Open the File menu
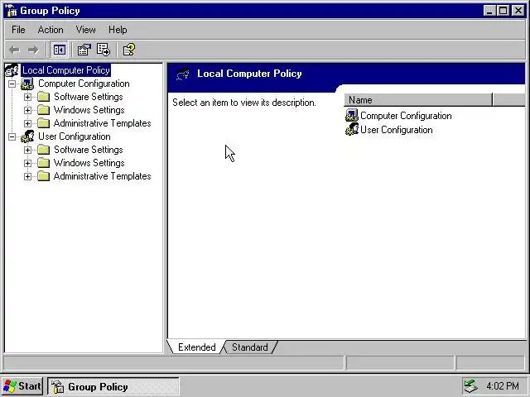 click(x=18, y=30)
